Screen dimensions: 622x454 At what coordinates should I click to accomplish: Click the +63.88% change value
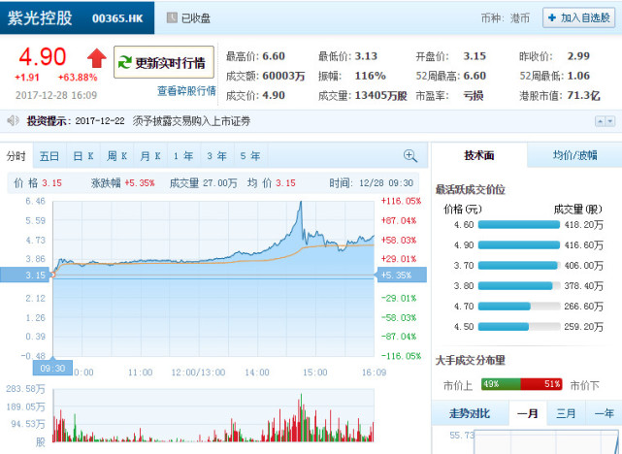[78, 78]
